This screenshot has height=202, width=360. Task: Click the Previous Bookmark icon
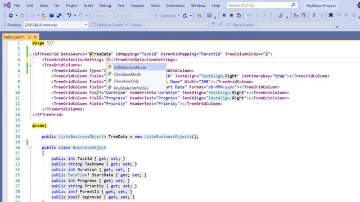pyautogui.click(x=339, y=16)
